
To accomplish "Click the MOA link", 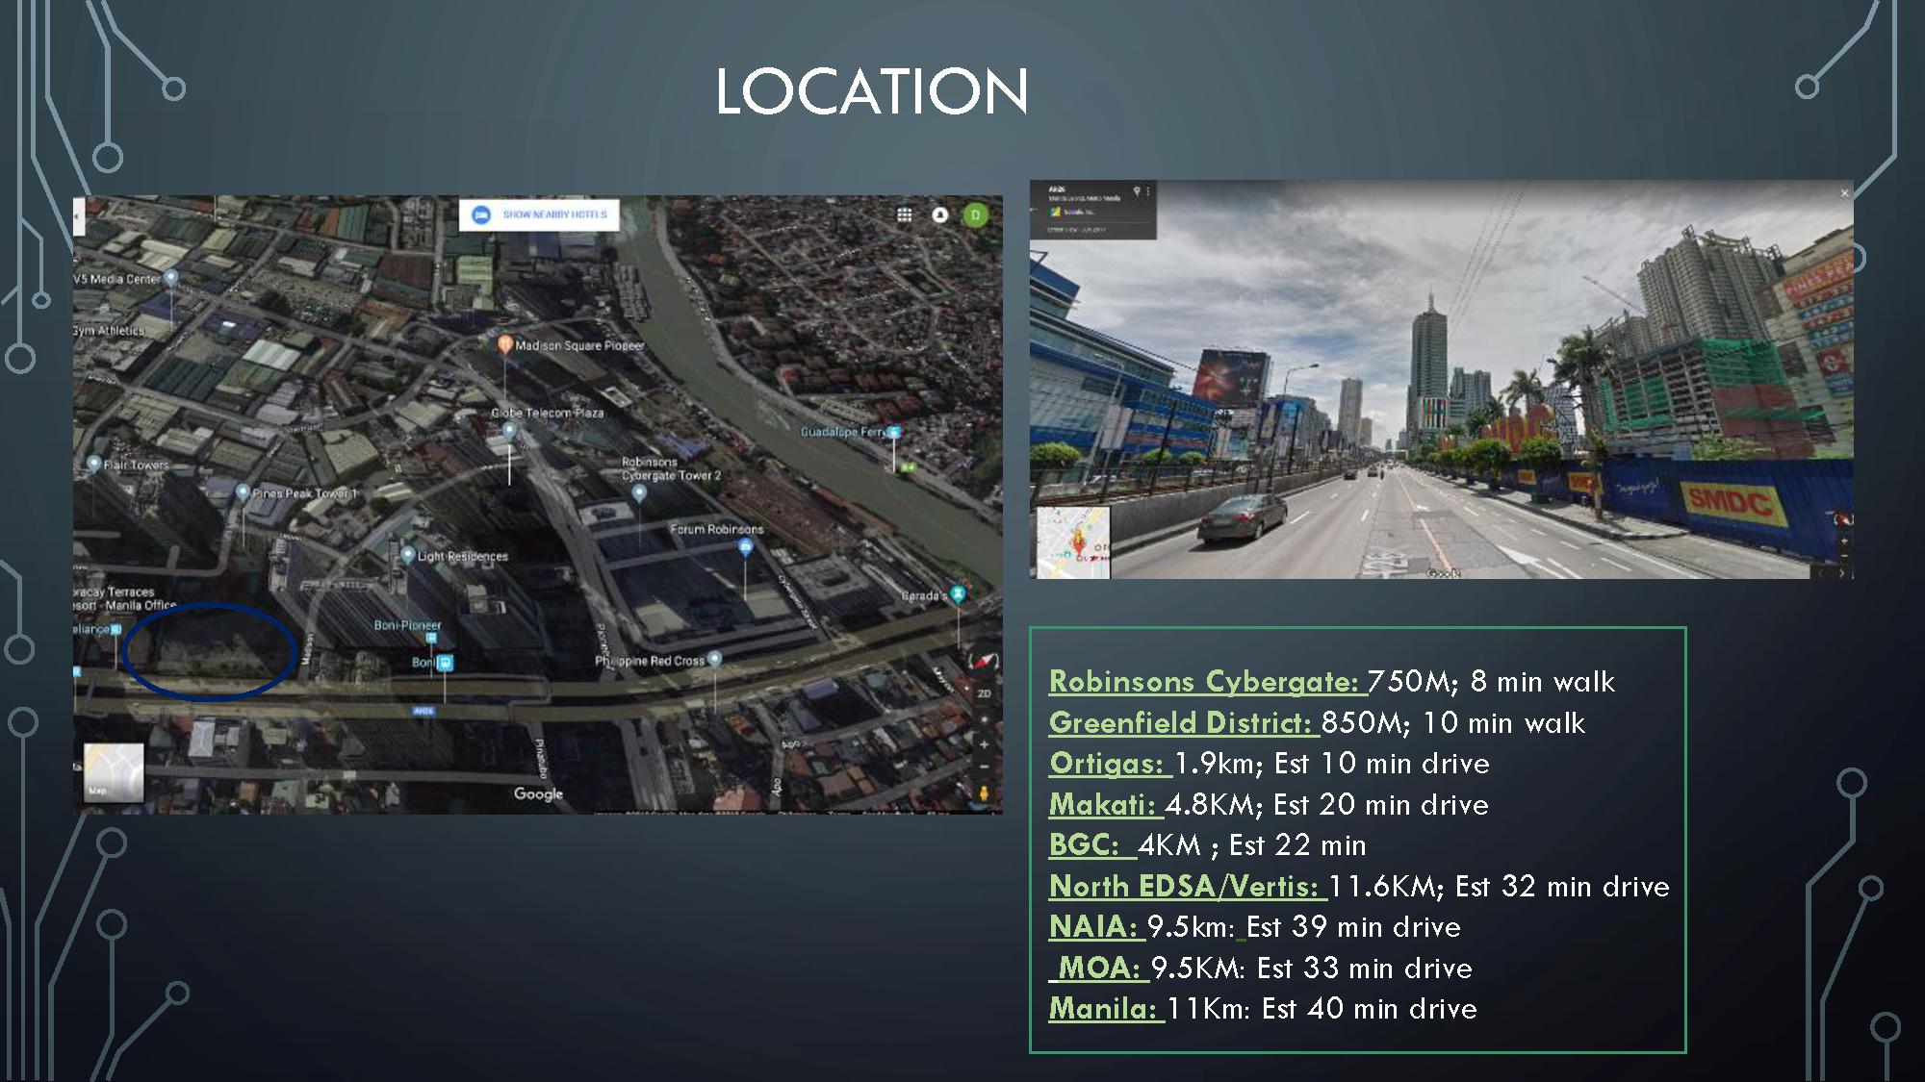I will 1099,968.
